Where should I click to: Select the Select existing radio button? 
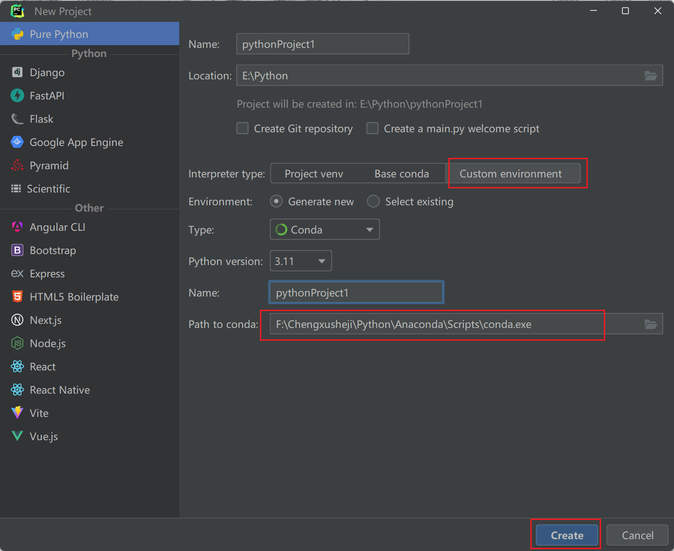coord(373,201)
